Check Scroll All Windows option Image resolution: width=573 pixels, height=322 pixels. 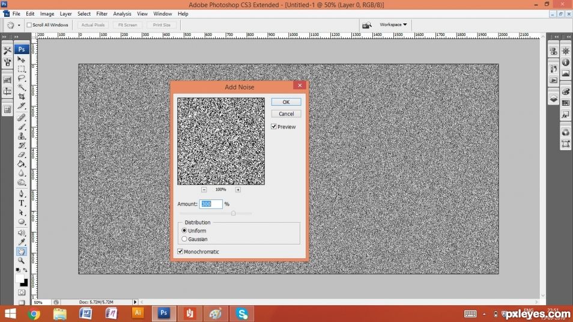[x=29, y=25]
